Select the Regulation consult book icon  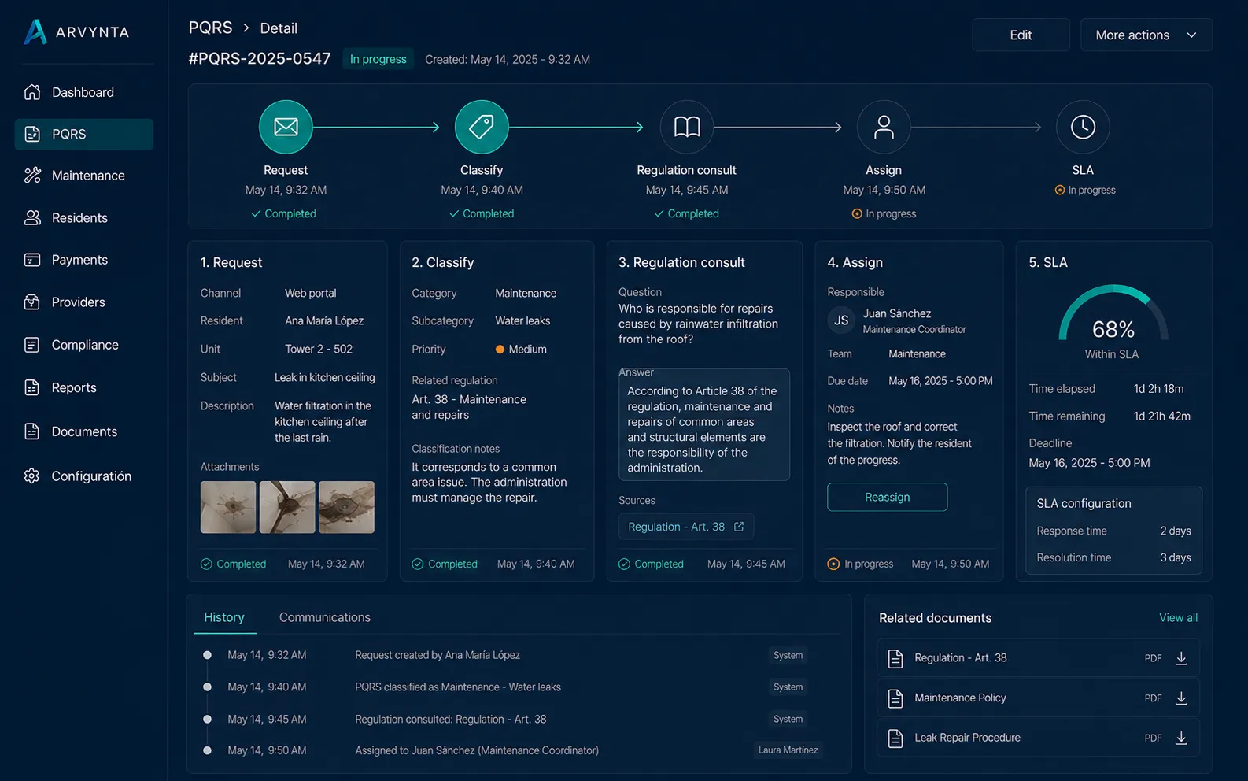[687, 127]
